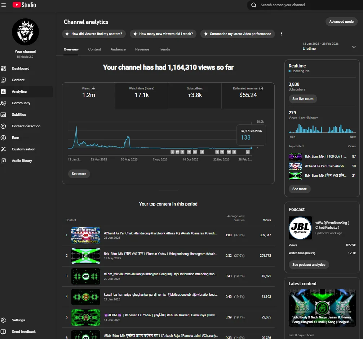Select the Watch time (hours) metric card
This screenshot has width=363, height=339.
(x=142, y=96)
